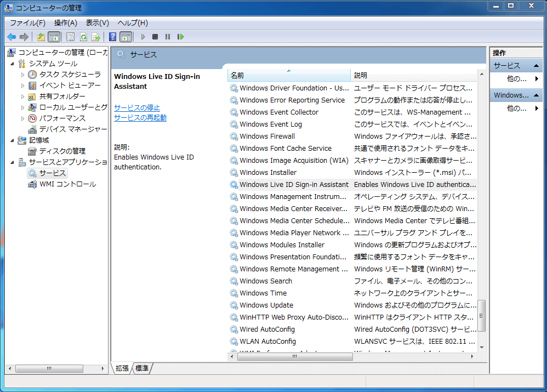Image resolution: width=547 pixels, height=392 pixels.
Task: Open the 操作(A) menu
Action: pyautogui.click(x=66, y=23)
